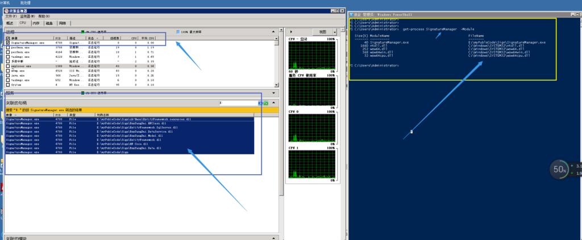Click the blue clear-search icon in handle search

(260, 103)
